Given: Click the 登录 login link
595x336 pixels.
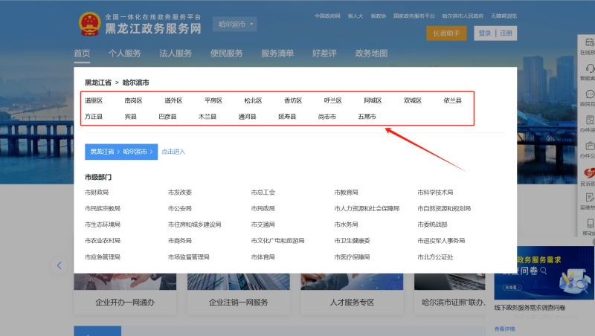Looking at the screenshot, I should coord(485,33).
